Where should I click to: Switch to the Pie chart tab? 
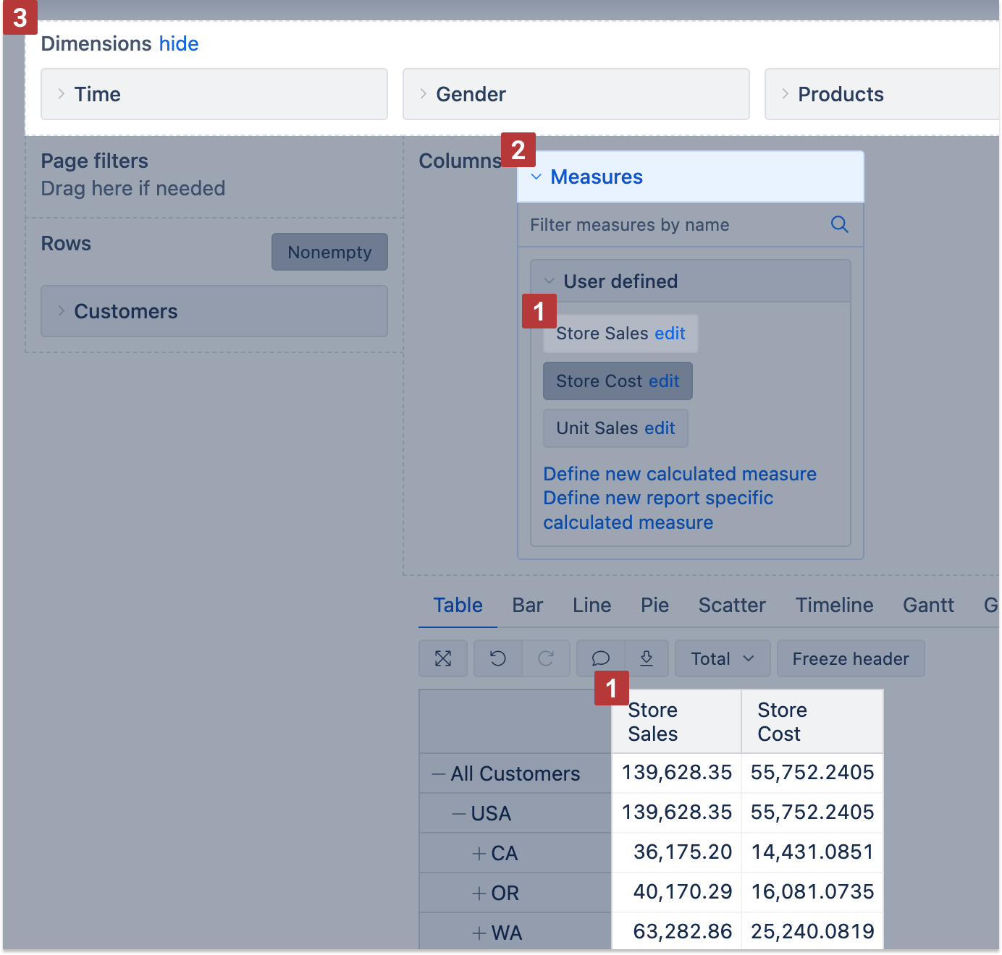(654, 605)
